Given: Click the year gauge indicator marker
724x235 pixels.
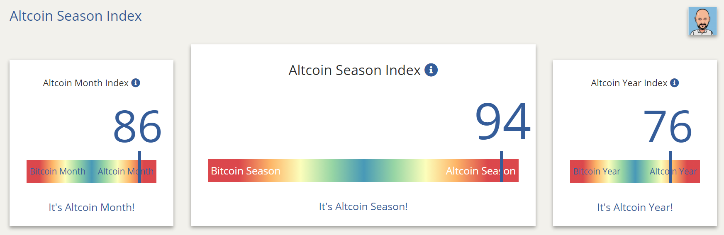Looking at the screenshot, I should point(670,167).
